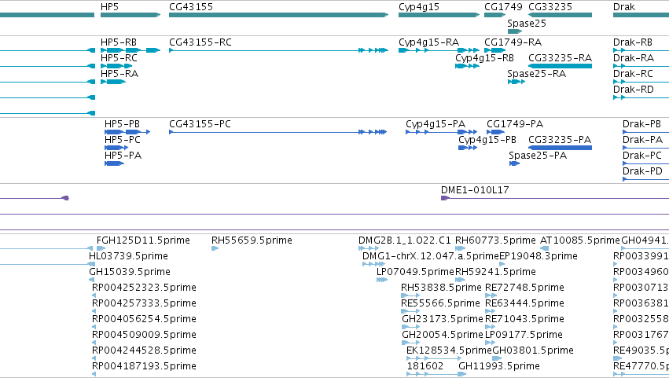Click the Drak-RB transcript label
The image size is (669, 378).
coord(633,42)
